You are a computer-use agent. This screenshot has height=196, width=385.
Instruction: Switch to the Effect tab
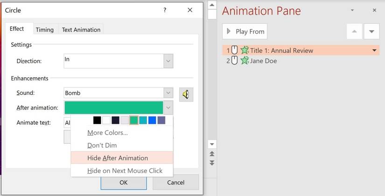coord(17,29)
